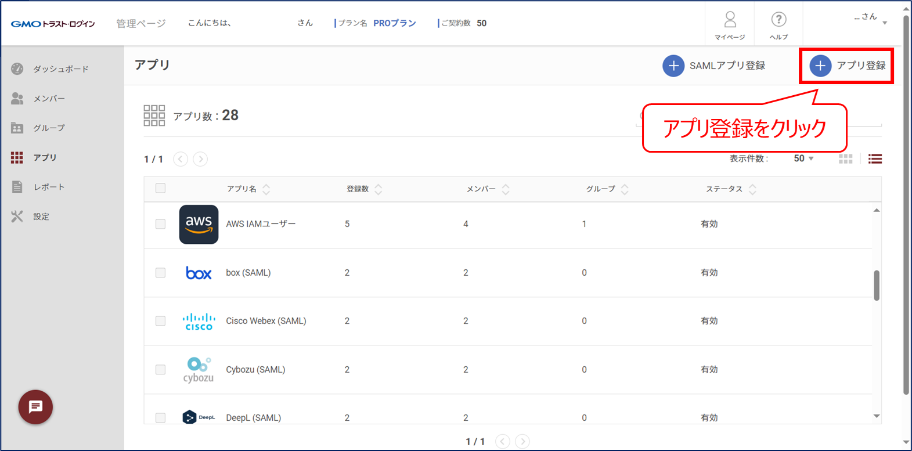The width and height of the screenshot is (912, 451).
Task: Check the DeepL (SAML) row checkbox
Action: coord(160,418)
